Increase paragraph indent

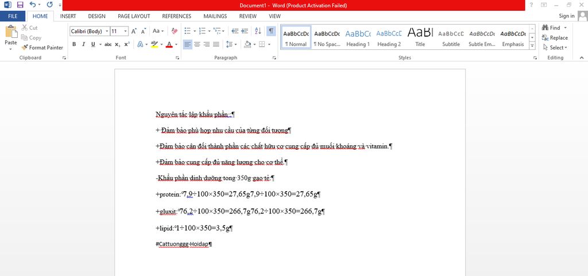coord(245,31)
